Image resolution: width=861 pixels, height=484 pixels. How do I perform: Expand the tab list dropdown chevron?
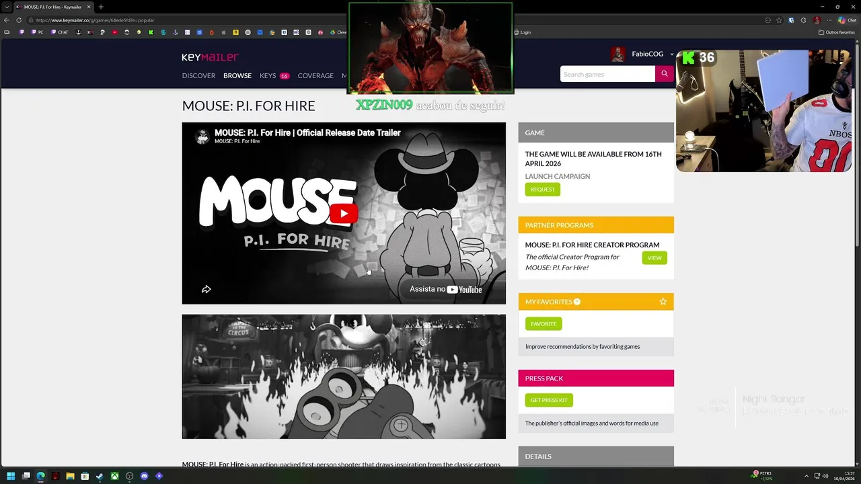point(6,7)
